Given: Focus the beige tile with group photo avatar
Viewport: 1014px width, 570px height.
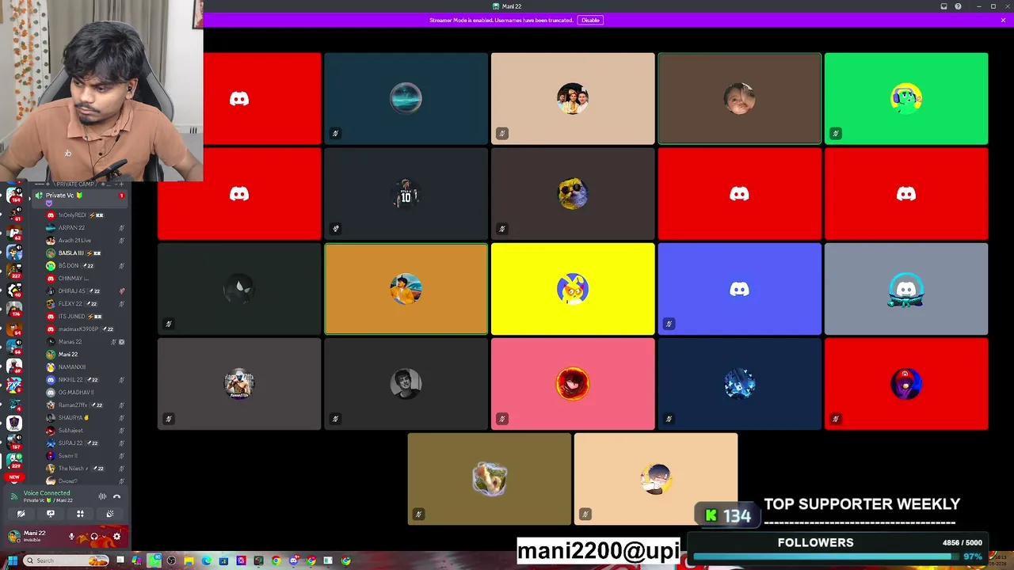Looking at the screenshot, I should [x=573, y=99].
